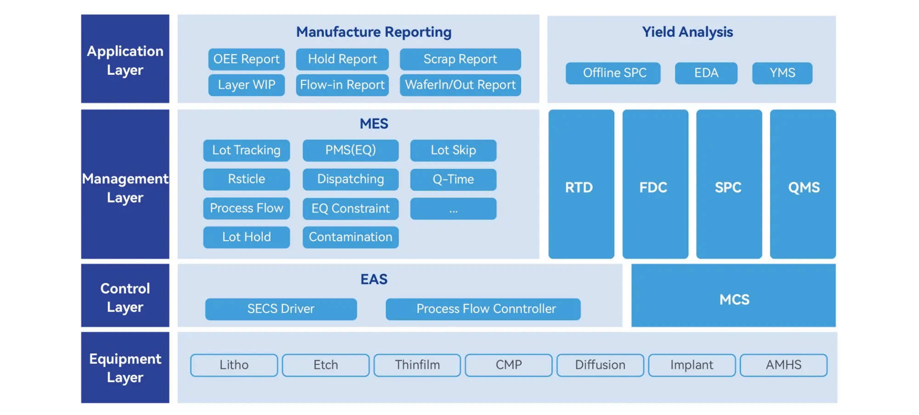The width and height of the screenshot is (919, 415).
Task: Select Flow-in Report
Action: pos(342,85)
